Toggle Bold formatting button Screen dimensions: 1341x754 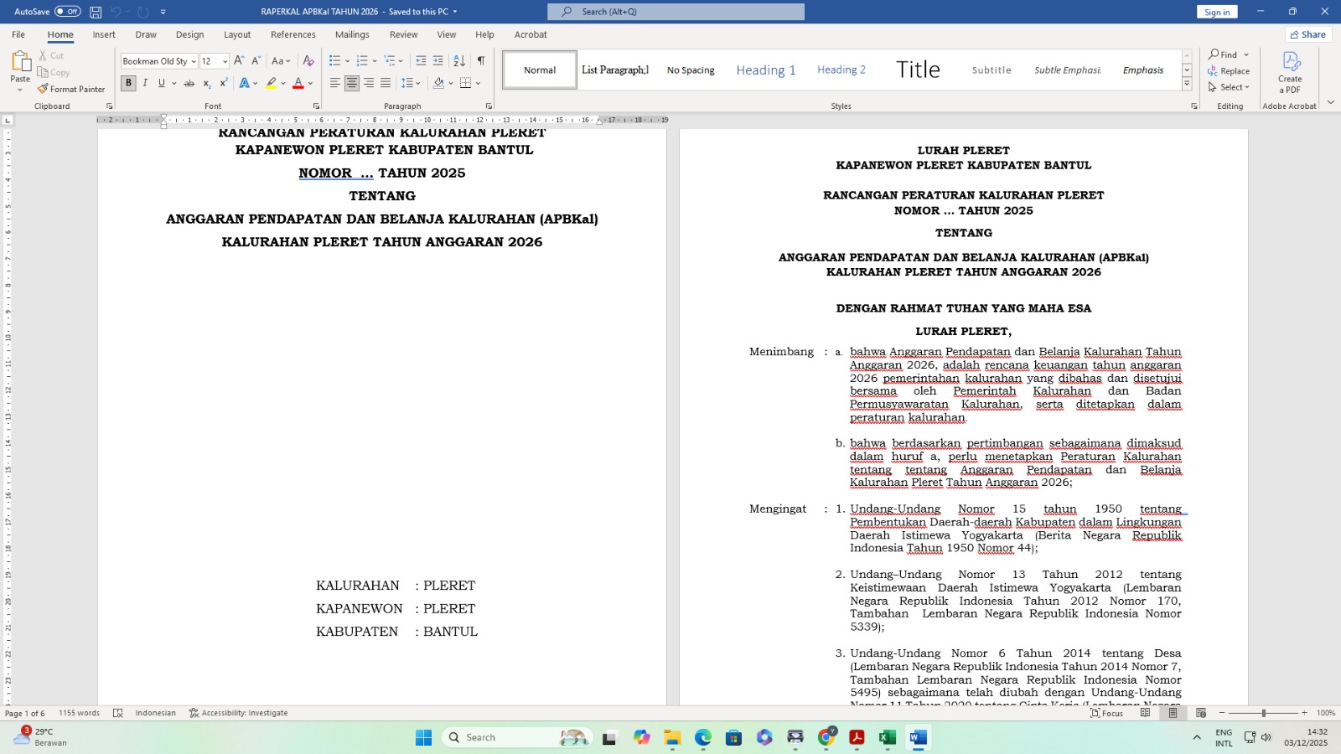point(128,83)
